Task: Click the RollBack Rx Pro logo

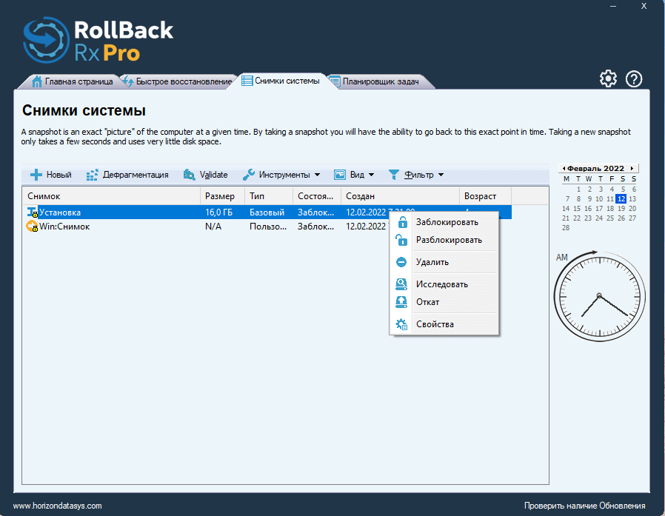Action: (x=98, y=41)
